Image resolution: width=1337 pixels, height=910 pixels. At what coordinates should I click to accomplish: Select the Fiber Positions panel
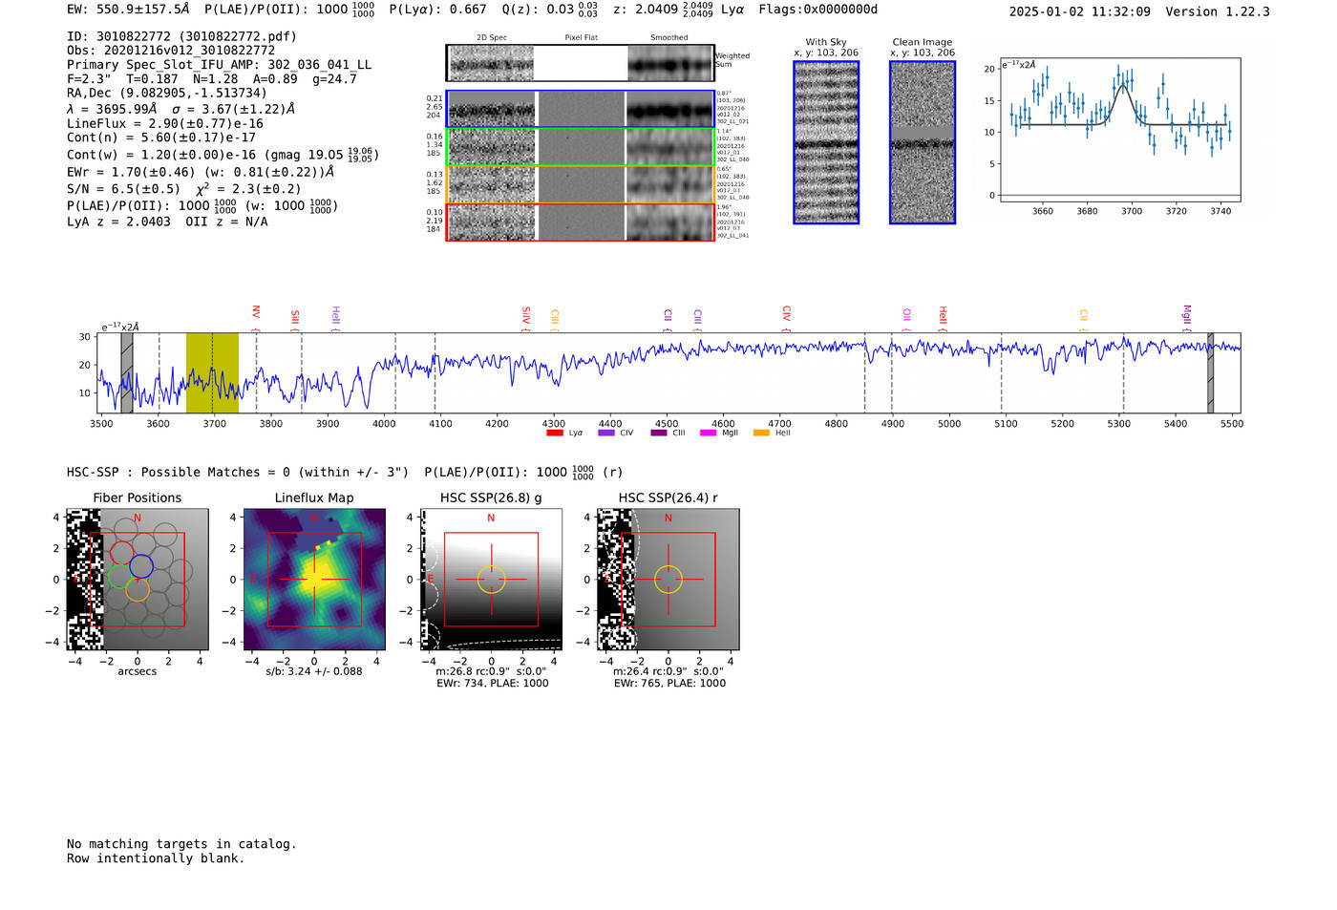[137, 580]
